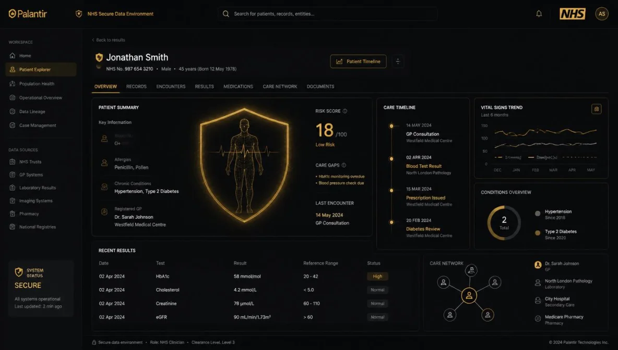Image resolution: width=618 pixels, height=350 pixels.
Task: Open notifications bell
Action: tap(539, 14)
